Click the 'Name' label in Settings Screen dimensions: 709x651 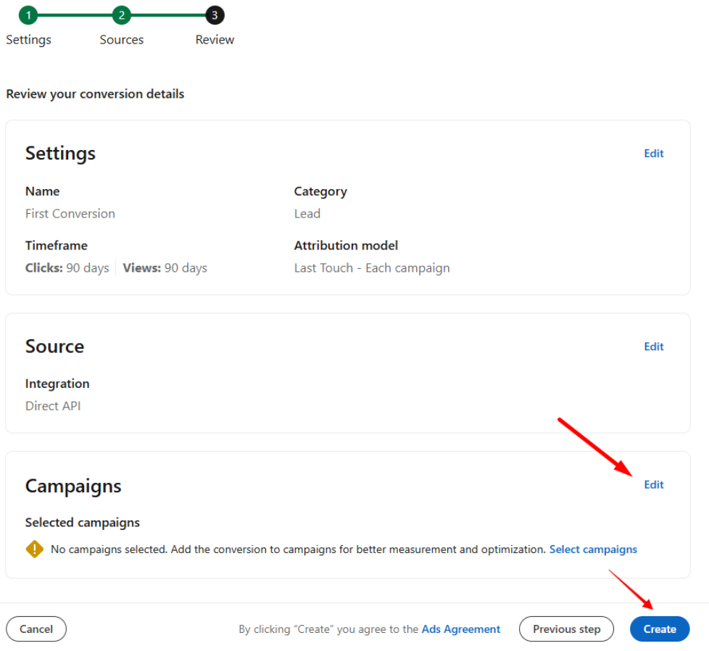click(43, 191)
